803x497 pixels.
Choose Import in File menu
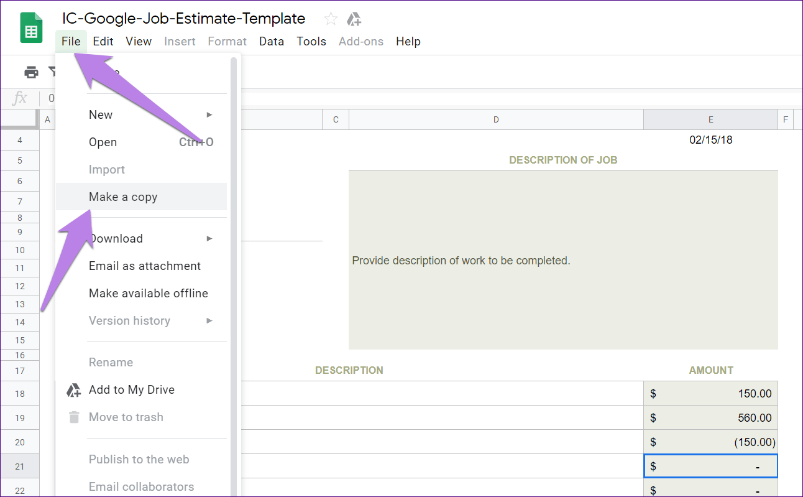(x=142, y=169)
